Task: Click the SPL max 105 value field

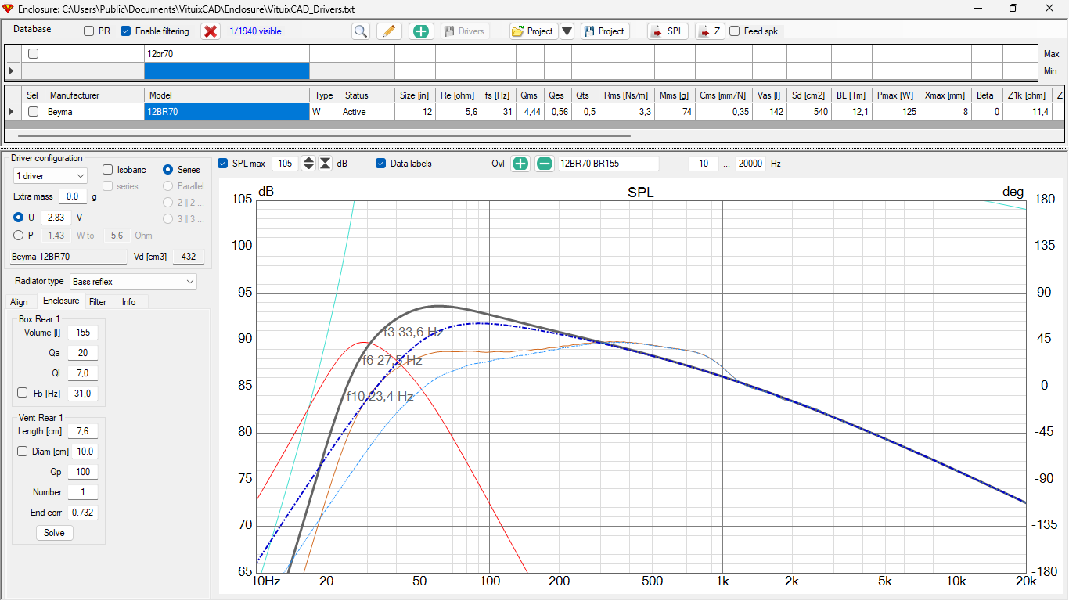Action: pyautogui.click(x=285, y=164)
